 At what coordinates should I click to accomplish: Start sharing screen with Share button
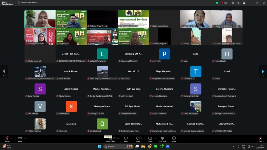(x=150, y=138)
